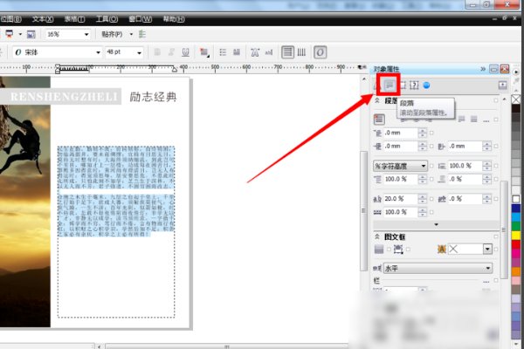524x349 pixels.
Task: Select the summary question-mark tab icon
Action: point(414,86)
